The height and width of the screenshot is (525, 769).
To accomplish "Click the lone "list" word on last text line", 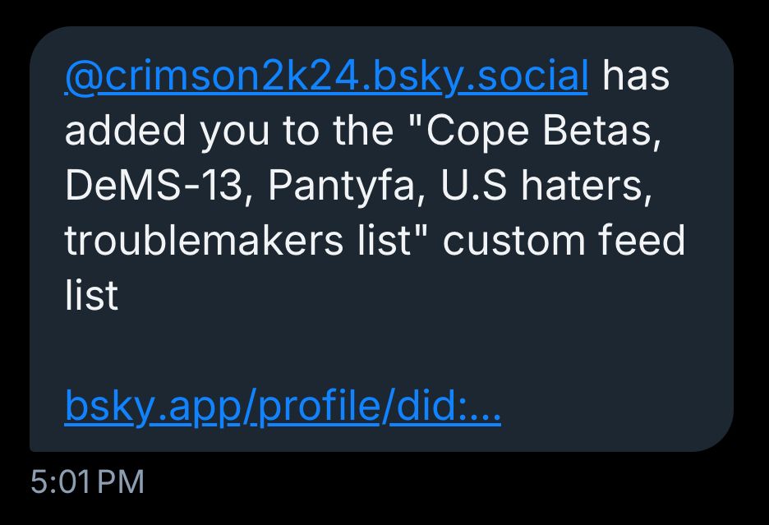I will pyautogui.click(x=91, y=296).
